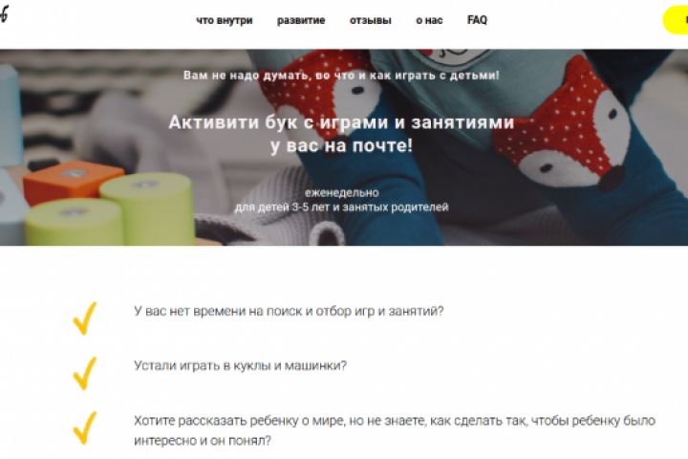Click the 'еженедельно' caption in banner
Image resolution: width=688 pixels, height=459 pixels.
(342, 192)
